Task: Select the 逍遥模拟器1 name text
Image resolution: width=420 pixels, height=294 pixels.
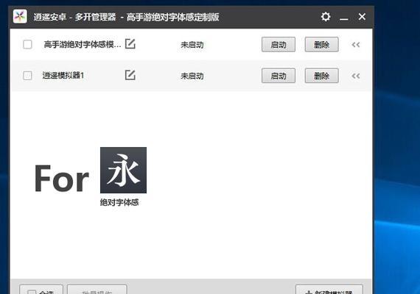Action: 63,76
